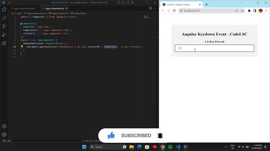Open the VS Code hamburger menu
The image size is (270, 151).
(9, 3)
